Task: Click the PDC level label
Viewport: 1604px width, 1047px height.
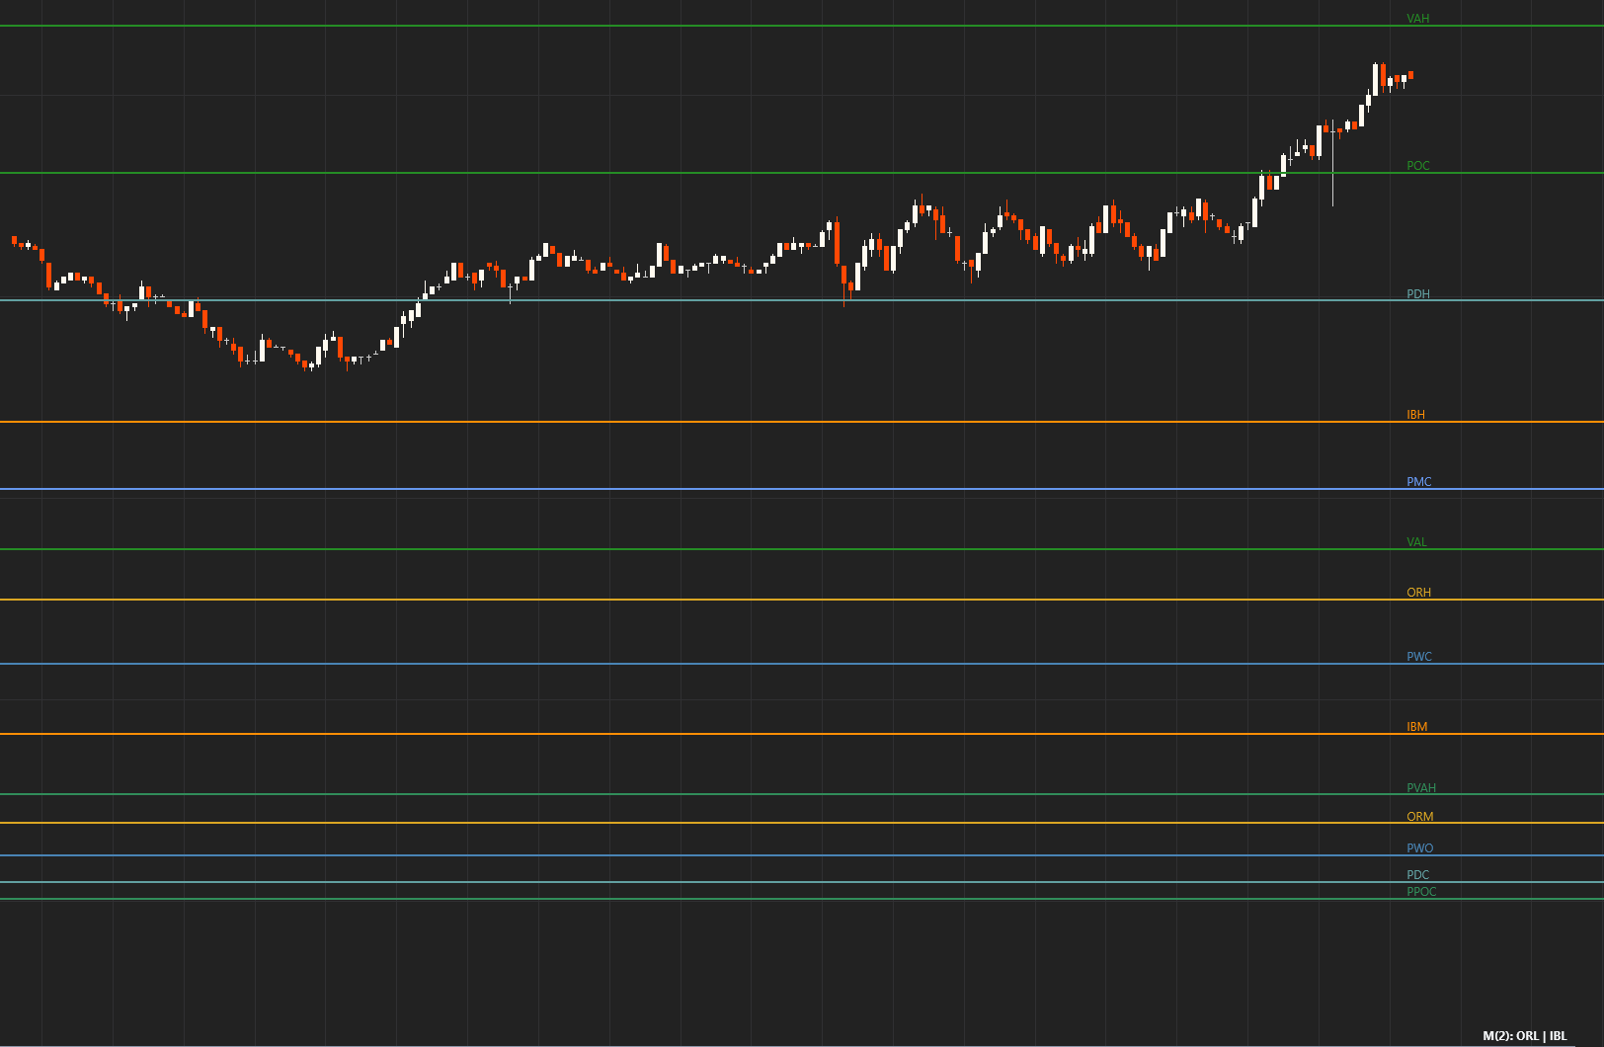Action: tap(1417, 875)
